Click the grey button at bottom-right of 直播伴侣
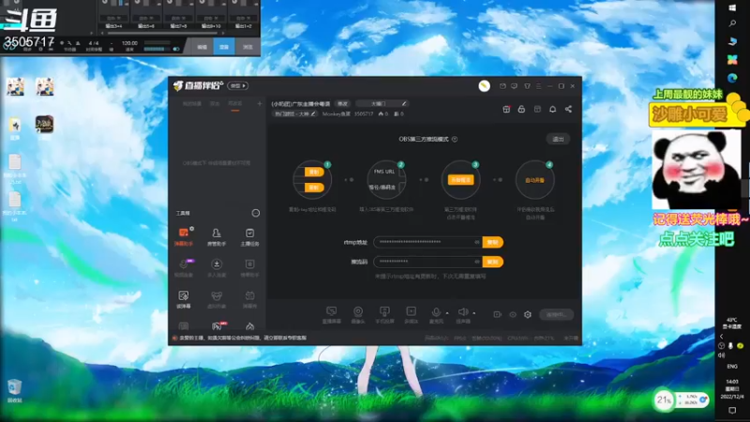750x422 pixels. [556, 314]
